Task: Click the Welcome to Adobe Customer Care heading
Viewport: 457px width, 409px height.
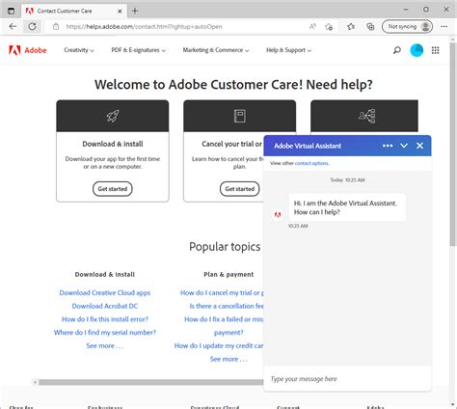Action: click(x=233, y=84)
